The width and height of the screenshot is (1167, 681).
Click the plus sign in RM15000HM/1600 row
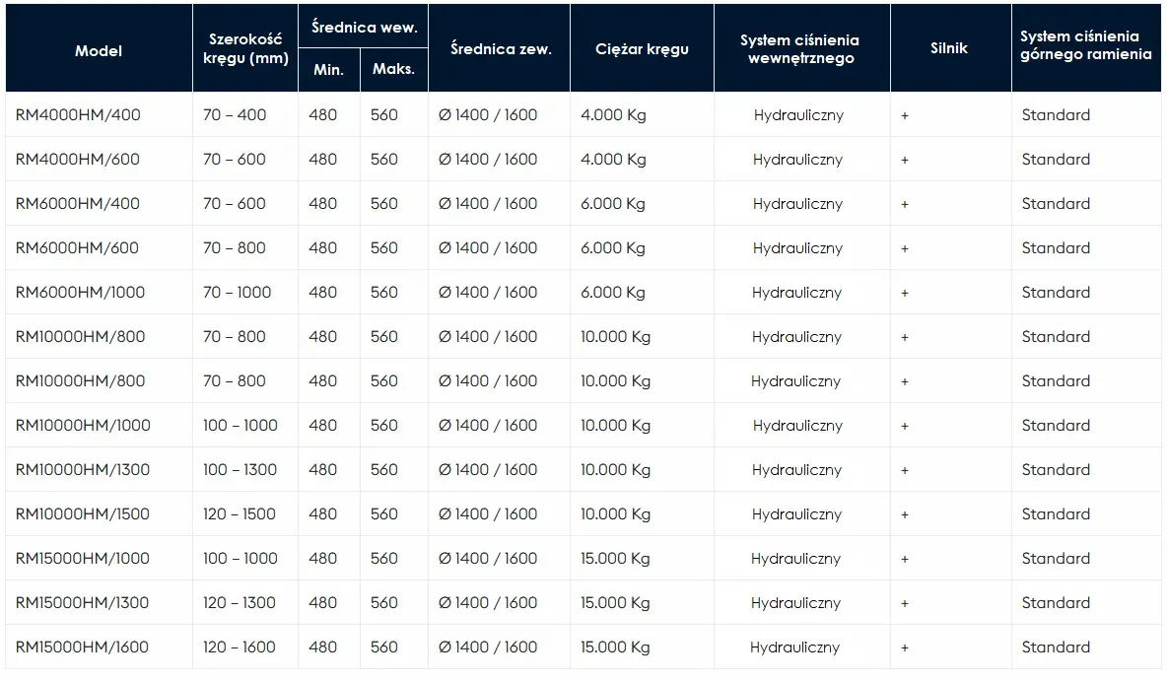[904, 647]
